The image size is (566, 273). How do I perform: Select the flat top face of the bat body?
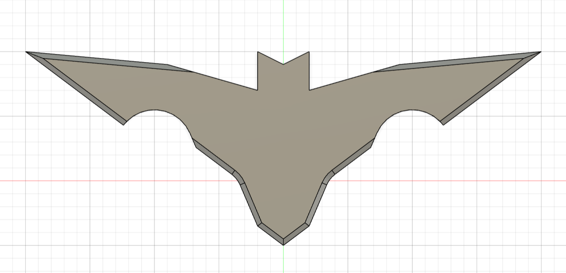click(283, 135)
